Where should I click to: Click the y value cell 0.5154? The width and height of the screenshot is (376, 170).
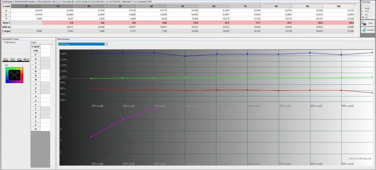point(26,14)
